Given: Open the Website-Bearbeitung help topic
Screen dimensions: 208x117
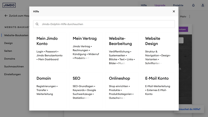Looking at the screenshot, I should click(x=120, y=41).
